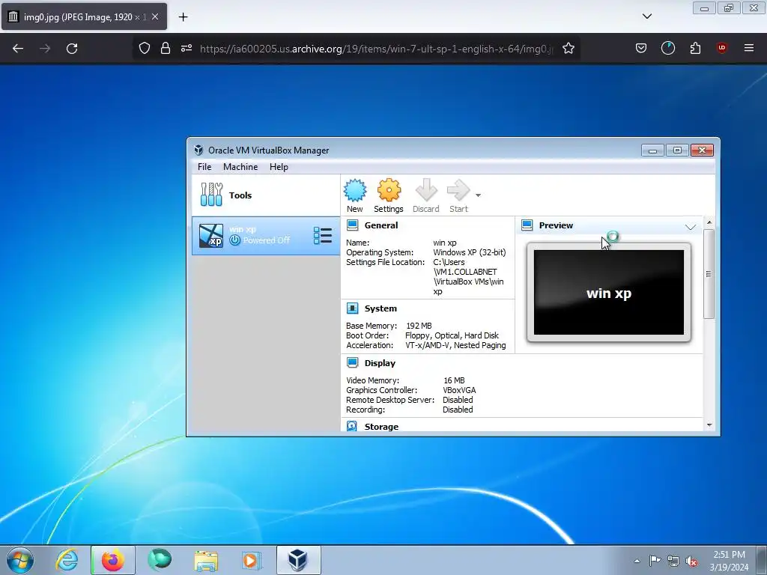Viewport: 767px width, 575px height.
Task: Go back using the browser back arrow
Action: point(18,49)
